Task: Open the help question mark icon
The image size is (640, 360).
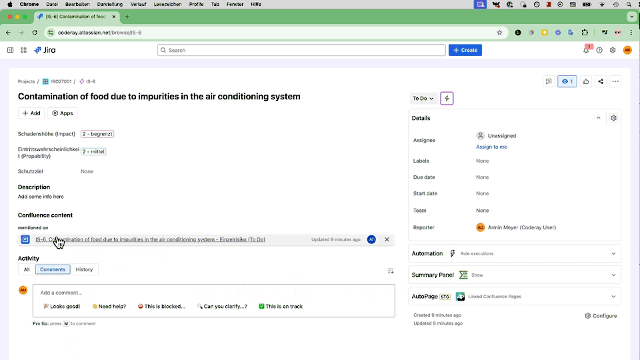Action: 599,50
